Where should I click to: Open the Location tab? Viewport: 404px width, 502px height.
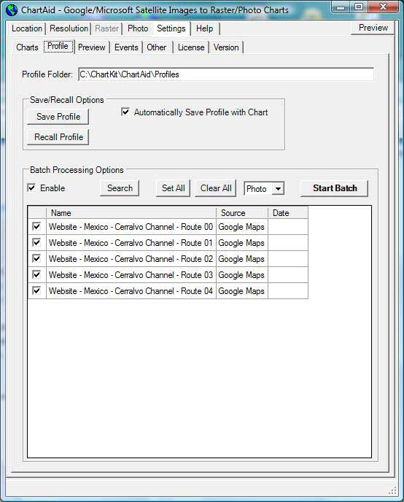27,28
